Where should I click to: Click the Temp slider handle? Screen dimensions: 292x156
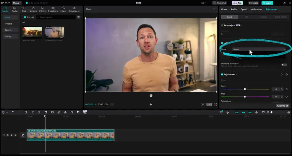point(245,89)
